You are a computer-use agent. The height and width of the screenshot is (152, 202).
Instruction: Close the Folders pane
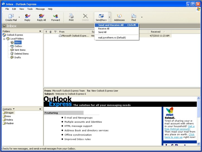click(x=40, y=31)
